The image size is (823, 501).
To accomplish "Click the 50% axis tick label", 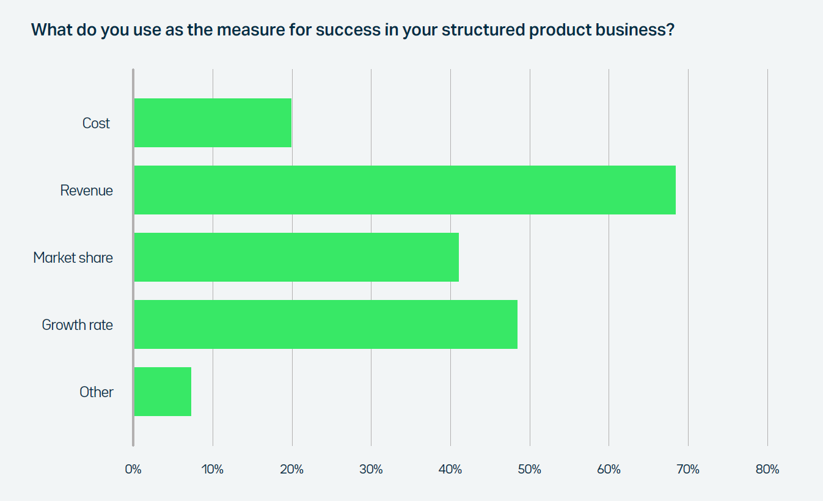I will point(530,470).
